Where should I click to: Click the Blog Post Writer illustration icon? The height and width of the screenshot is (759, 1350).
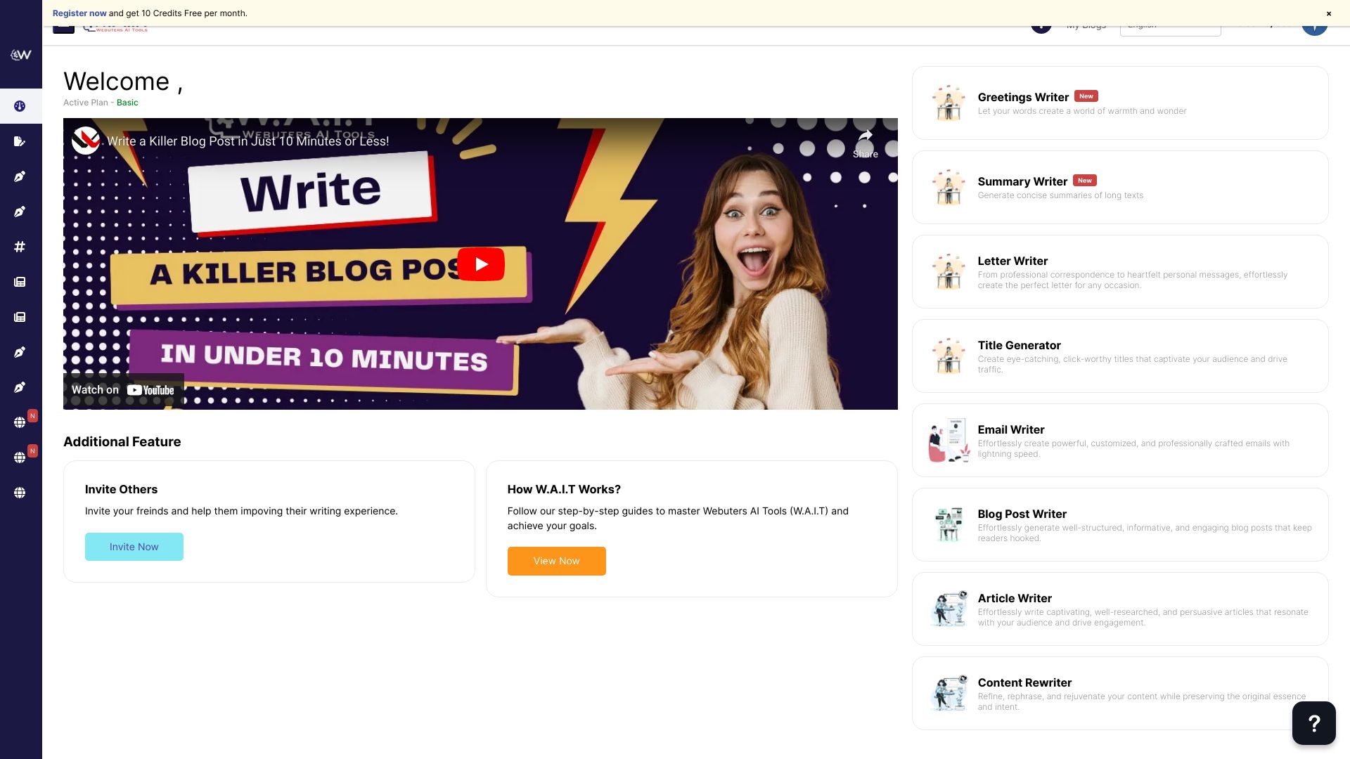(x=949, y=525)
